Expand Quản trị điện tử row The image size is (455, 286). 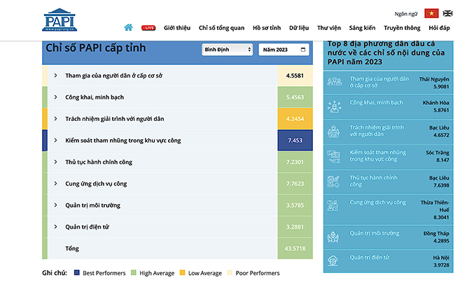55,227
